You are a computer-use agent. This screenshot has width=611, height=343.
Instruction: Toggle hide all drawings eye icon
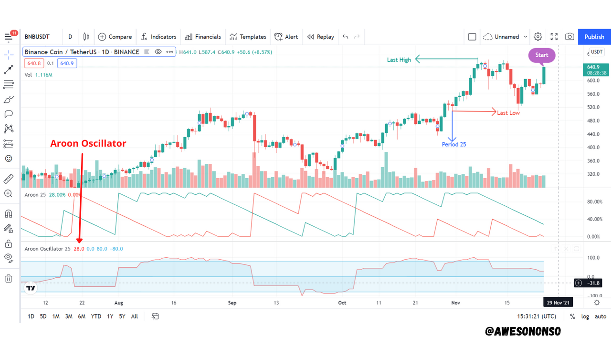click(8, 258)
